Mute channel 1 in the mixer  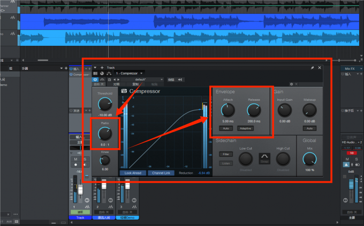76,159
